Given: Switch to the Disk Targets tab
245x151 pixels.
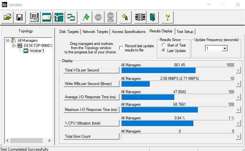Looking at the screenshot, I should click(69, 32).
